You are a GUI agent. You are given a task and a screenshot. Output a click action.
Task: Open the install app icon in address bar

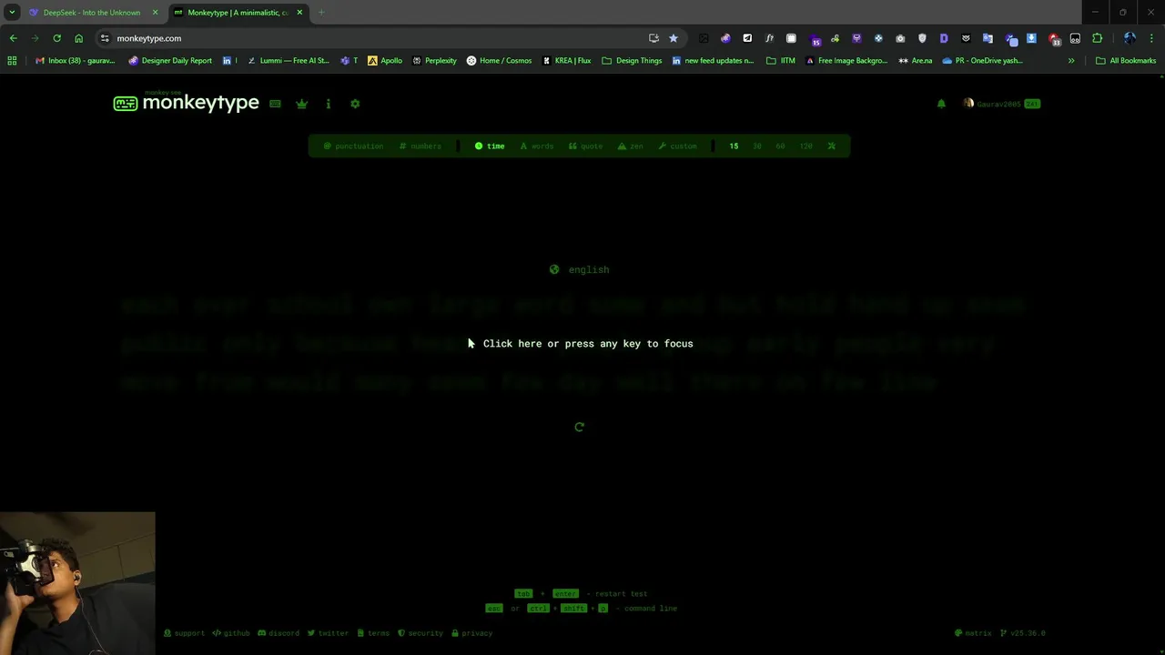pyautogui.click(x=653, y=38)
